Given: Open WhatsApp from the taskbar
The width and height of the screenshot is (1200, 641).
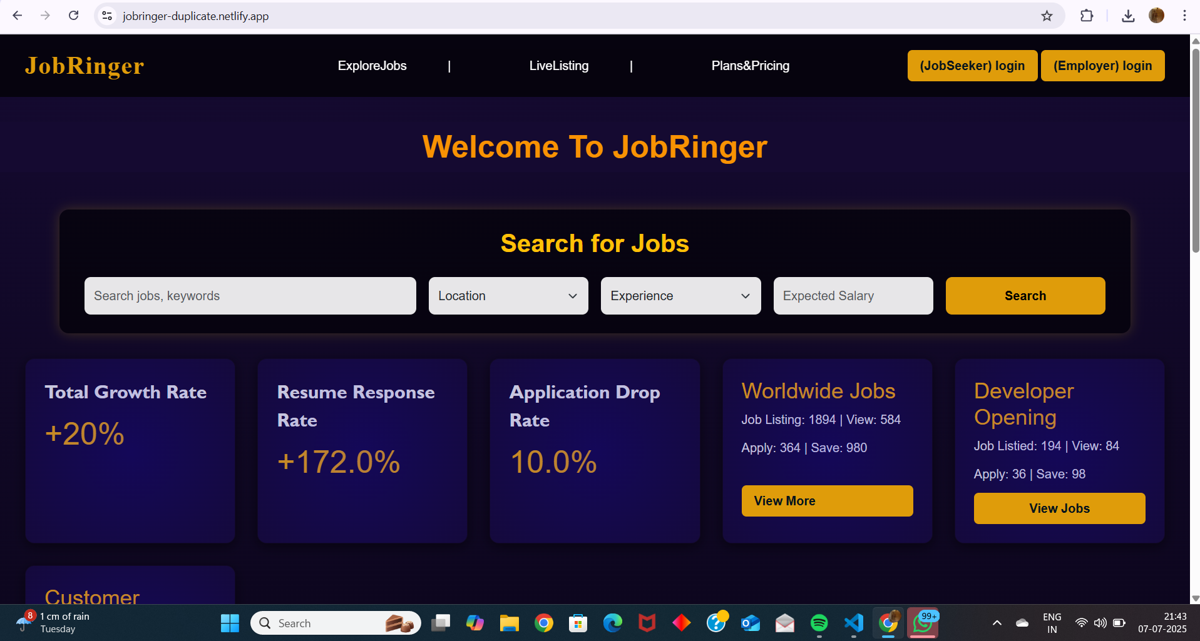Looking at the screenshot, I should pyautogui.click(x=922, y=623).
